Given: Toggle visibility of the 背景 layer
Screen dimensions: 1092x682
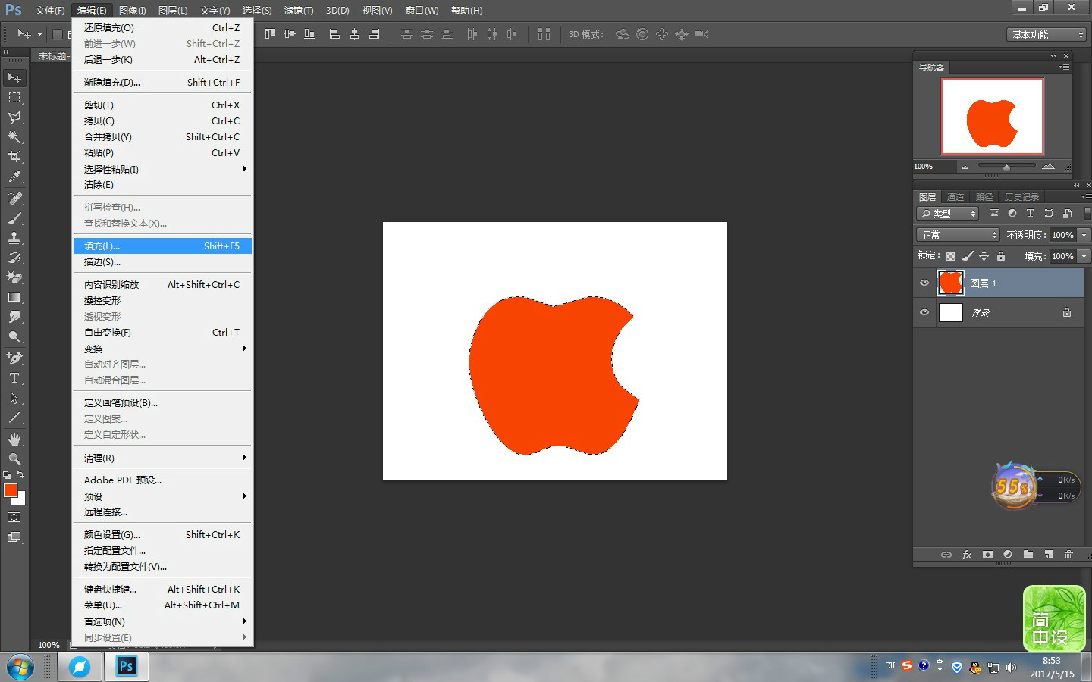Looking at the screenshot, I should 924,312.
